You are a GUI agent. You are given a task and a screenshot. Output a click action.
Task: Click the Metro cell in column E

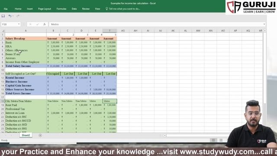point(96,101)
